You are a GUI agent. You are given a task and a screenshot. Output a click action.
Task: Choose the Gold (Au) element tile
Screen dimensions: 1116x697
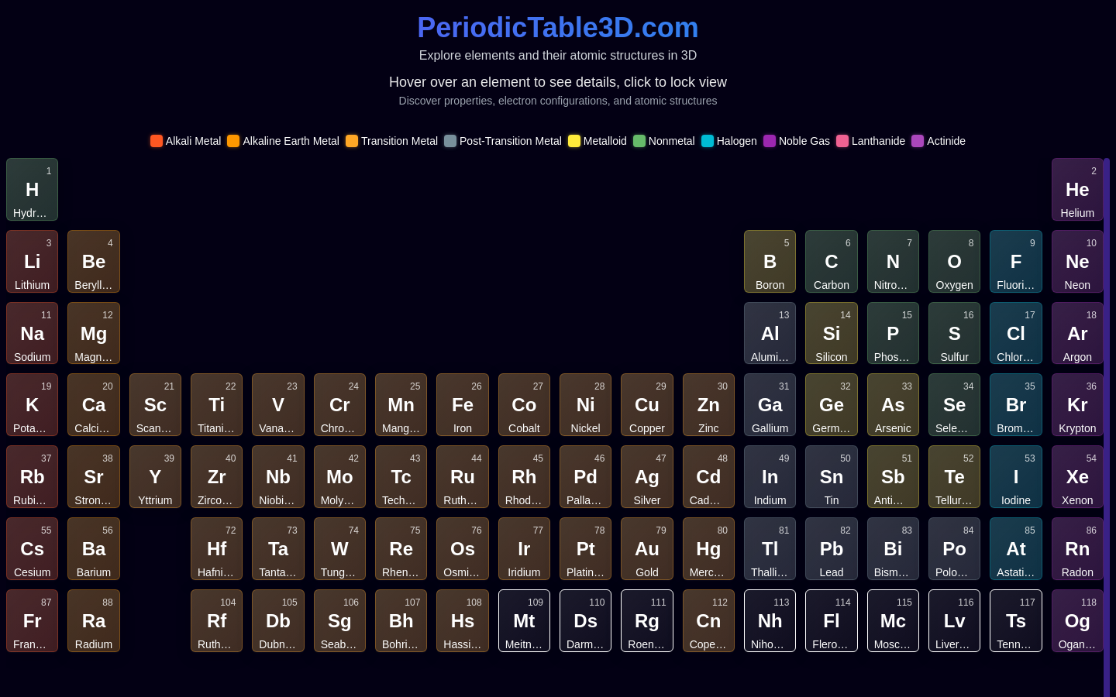[646, 549]
